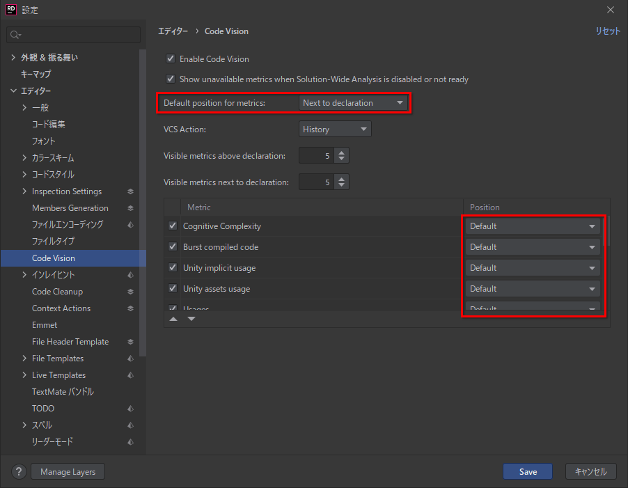Select ファイルタイプ settings page

54,242
